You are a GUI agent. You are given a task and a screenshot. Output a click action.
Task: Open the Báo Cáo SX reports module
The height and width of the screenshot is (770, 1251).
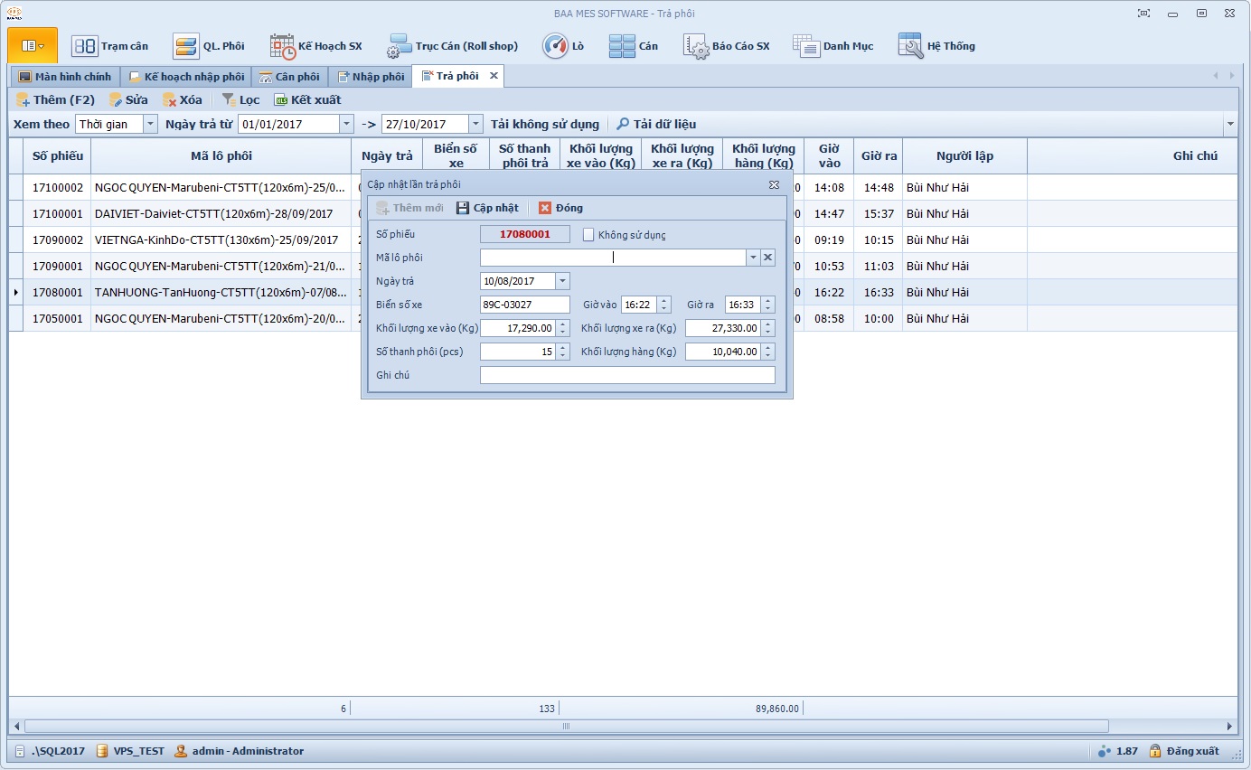point(727,46)
